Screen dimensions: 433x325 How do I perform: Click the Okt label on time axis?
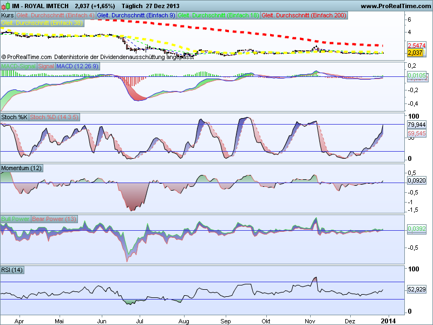[266, 321]
